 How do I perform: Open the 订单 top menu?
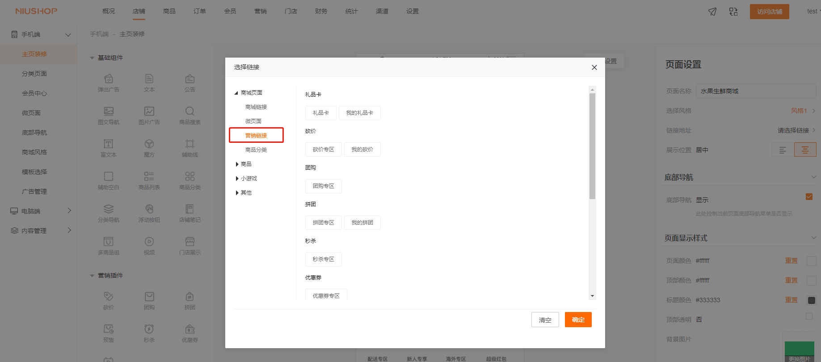pos(200,11)
